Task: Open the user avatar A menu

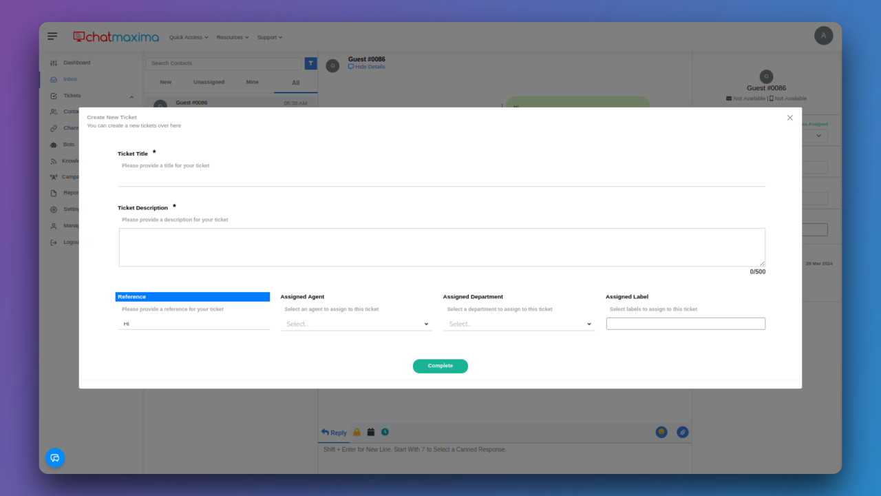Action: click(823, 35)
